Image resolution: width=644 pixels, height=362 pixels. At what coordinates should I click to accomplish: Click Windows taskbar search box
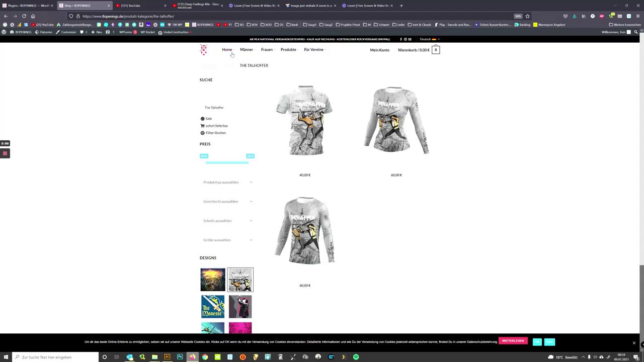tap(55, 357)
